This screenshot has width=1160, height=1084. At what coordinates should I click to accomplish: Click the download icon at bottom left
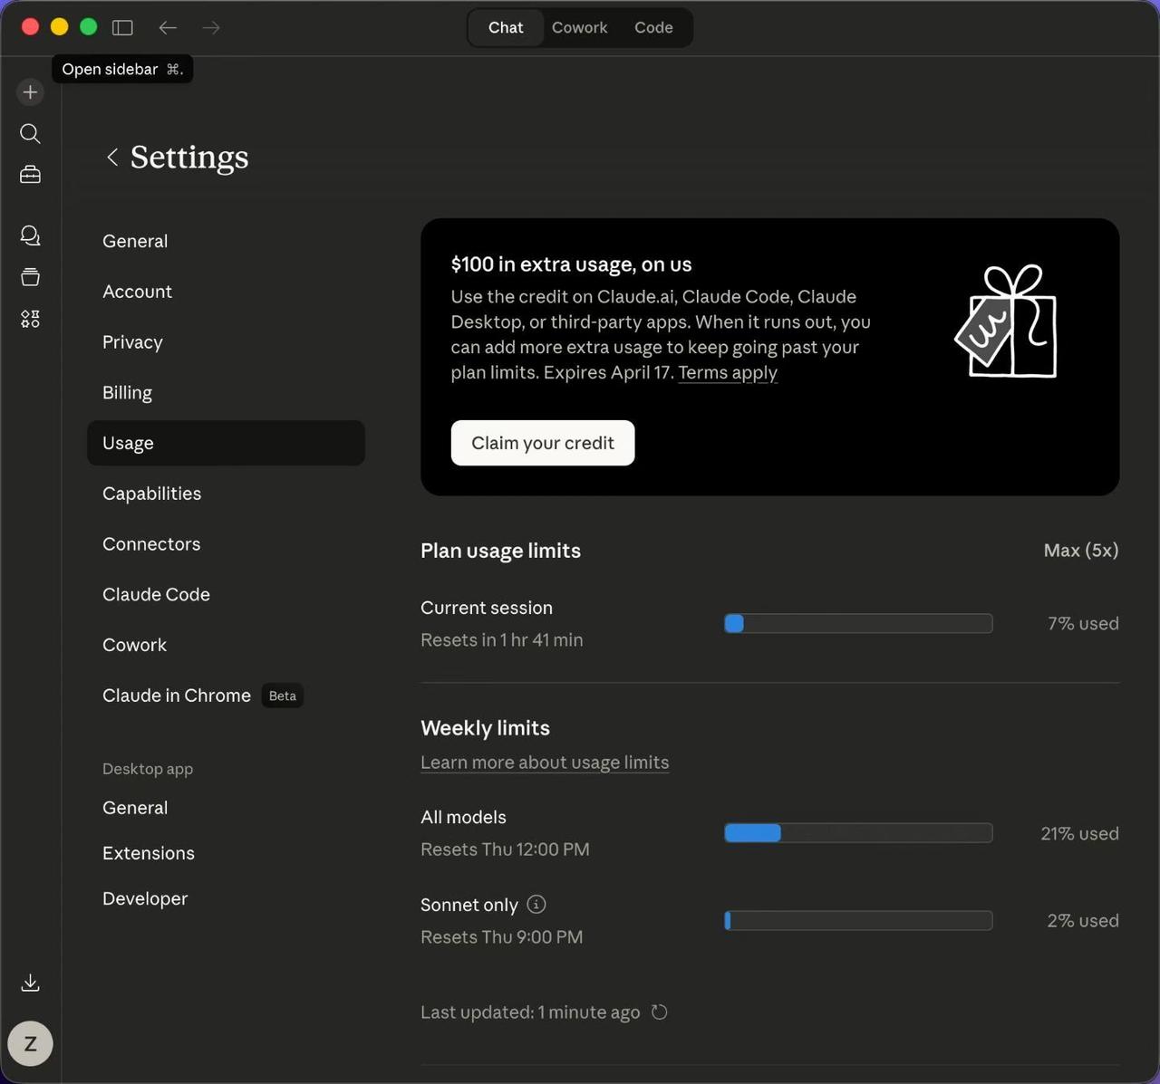(x=30, y=983)
